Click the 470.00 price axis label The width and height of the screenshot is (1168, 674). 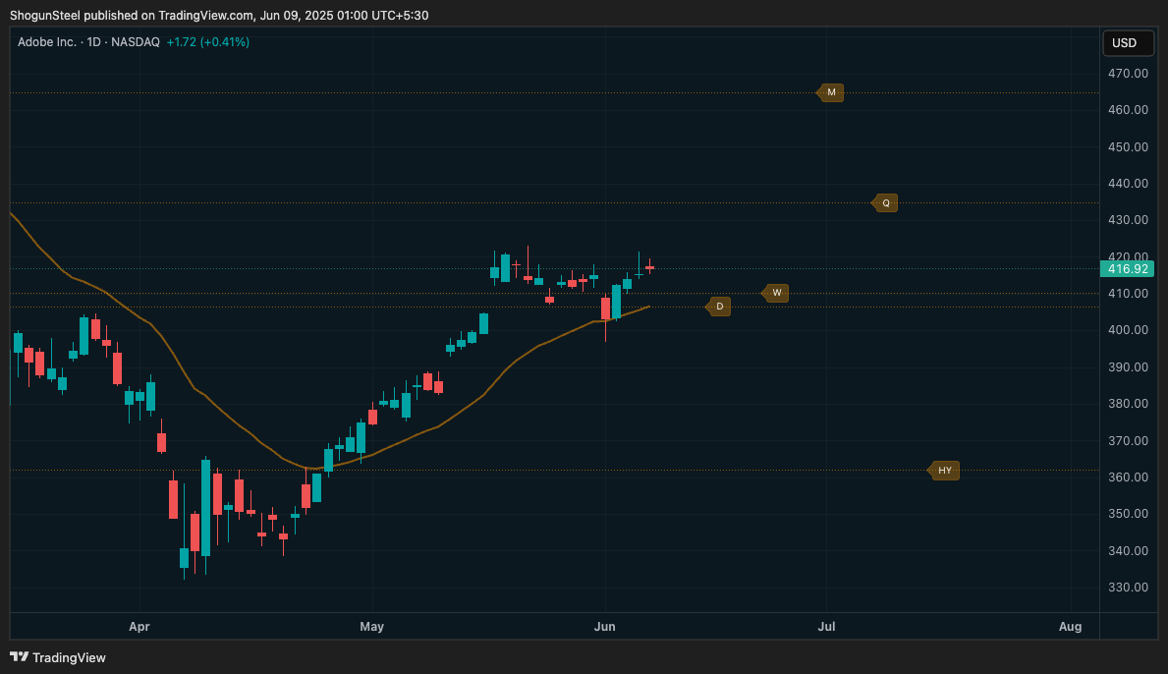point(1128,73)
